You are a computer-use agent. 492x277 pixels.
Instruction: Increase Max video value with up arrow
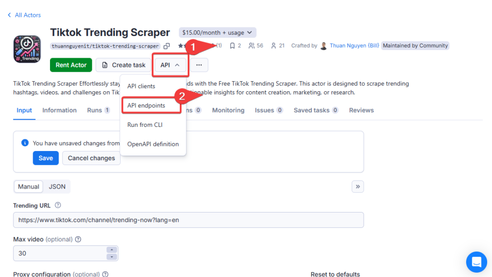pyautogui.click(x=111, y=250)
